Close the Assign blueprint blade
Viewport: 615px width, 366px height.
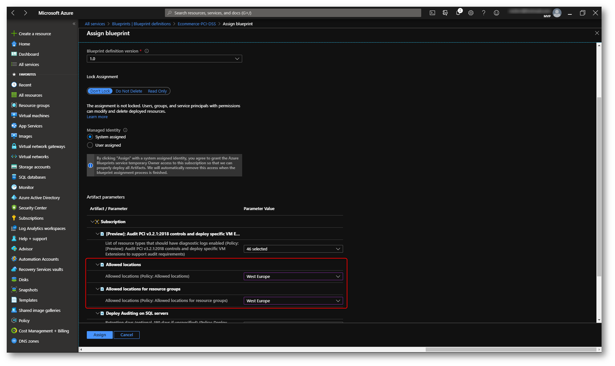[x=597, y=33]
